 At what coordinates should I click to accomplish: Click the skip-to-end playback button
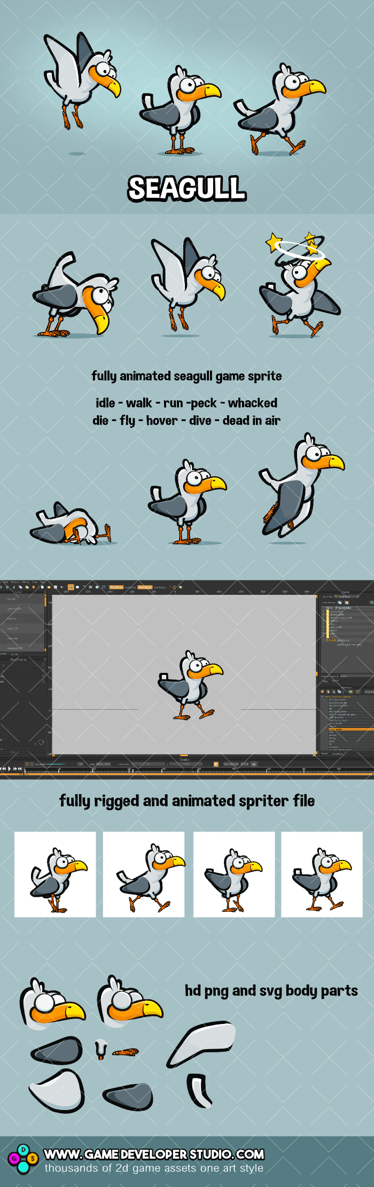point(20,769)
